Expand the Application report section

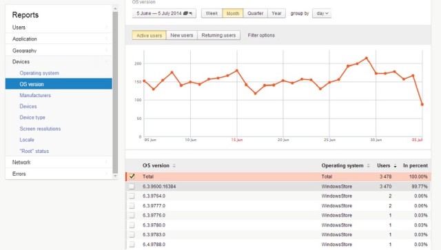[x=59, y=39]
